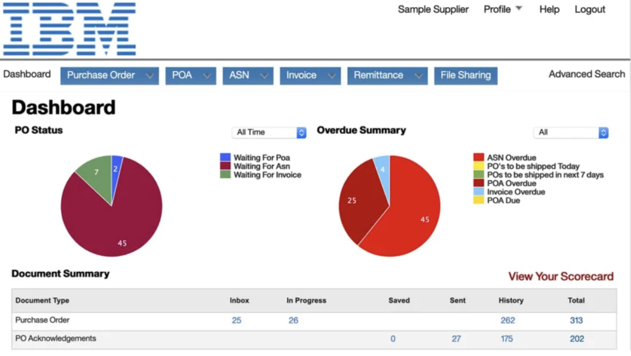Image resolution: width=631 pixels, height=356 pixels.
Task: Click Sample Supplier
Action: click(433, 9)
